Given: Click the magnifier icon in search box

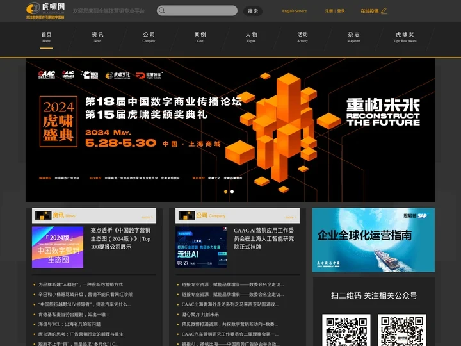Looking at the screenshot, I should [x=161, y=11].
